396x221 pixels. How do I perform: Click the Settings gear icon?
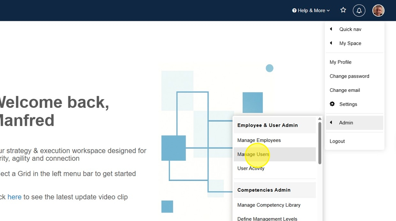tap(332, 104)
